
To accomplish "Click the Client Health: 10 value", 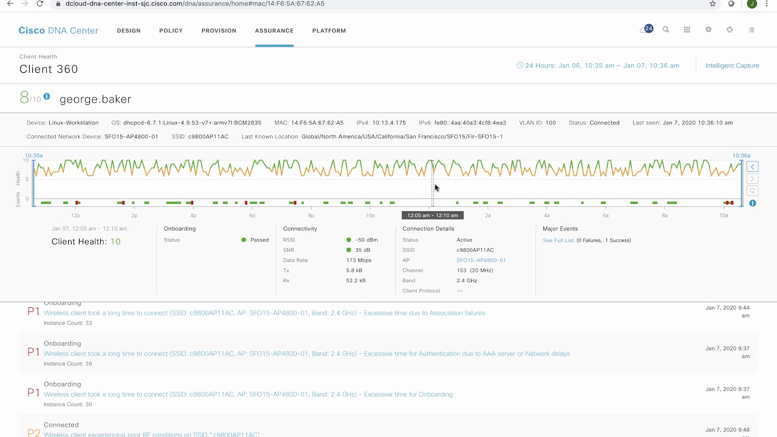I will pyautogui.click(x=86, y=242).
